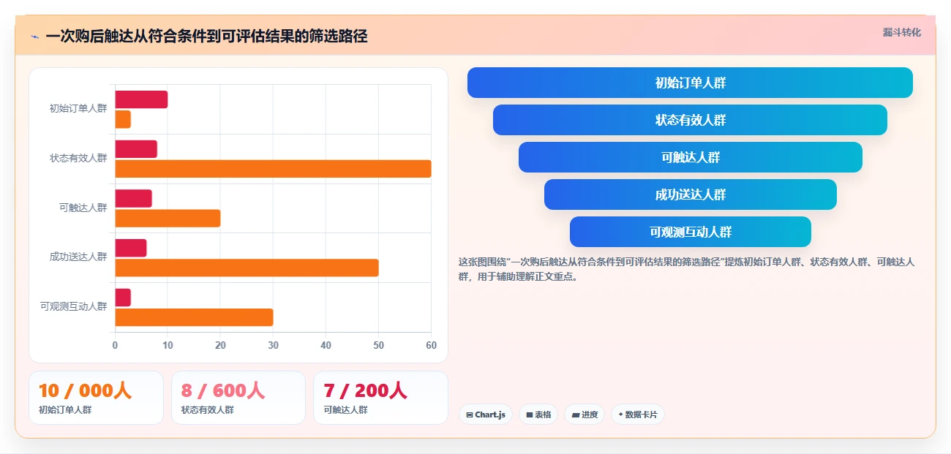Open the 7 / 200人 data card

[x=380, y=398]
